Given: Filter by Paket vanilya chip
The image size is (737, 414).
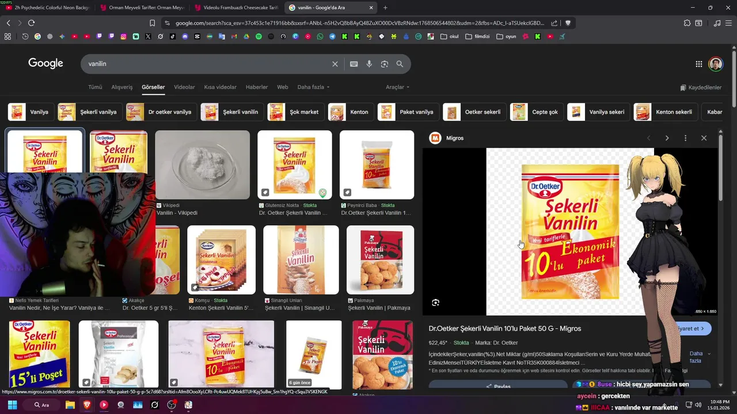Looking at the screenshot, I should pos(408,112).
